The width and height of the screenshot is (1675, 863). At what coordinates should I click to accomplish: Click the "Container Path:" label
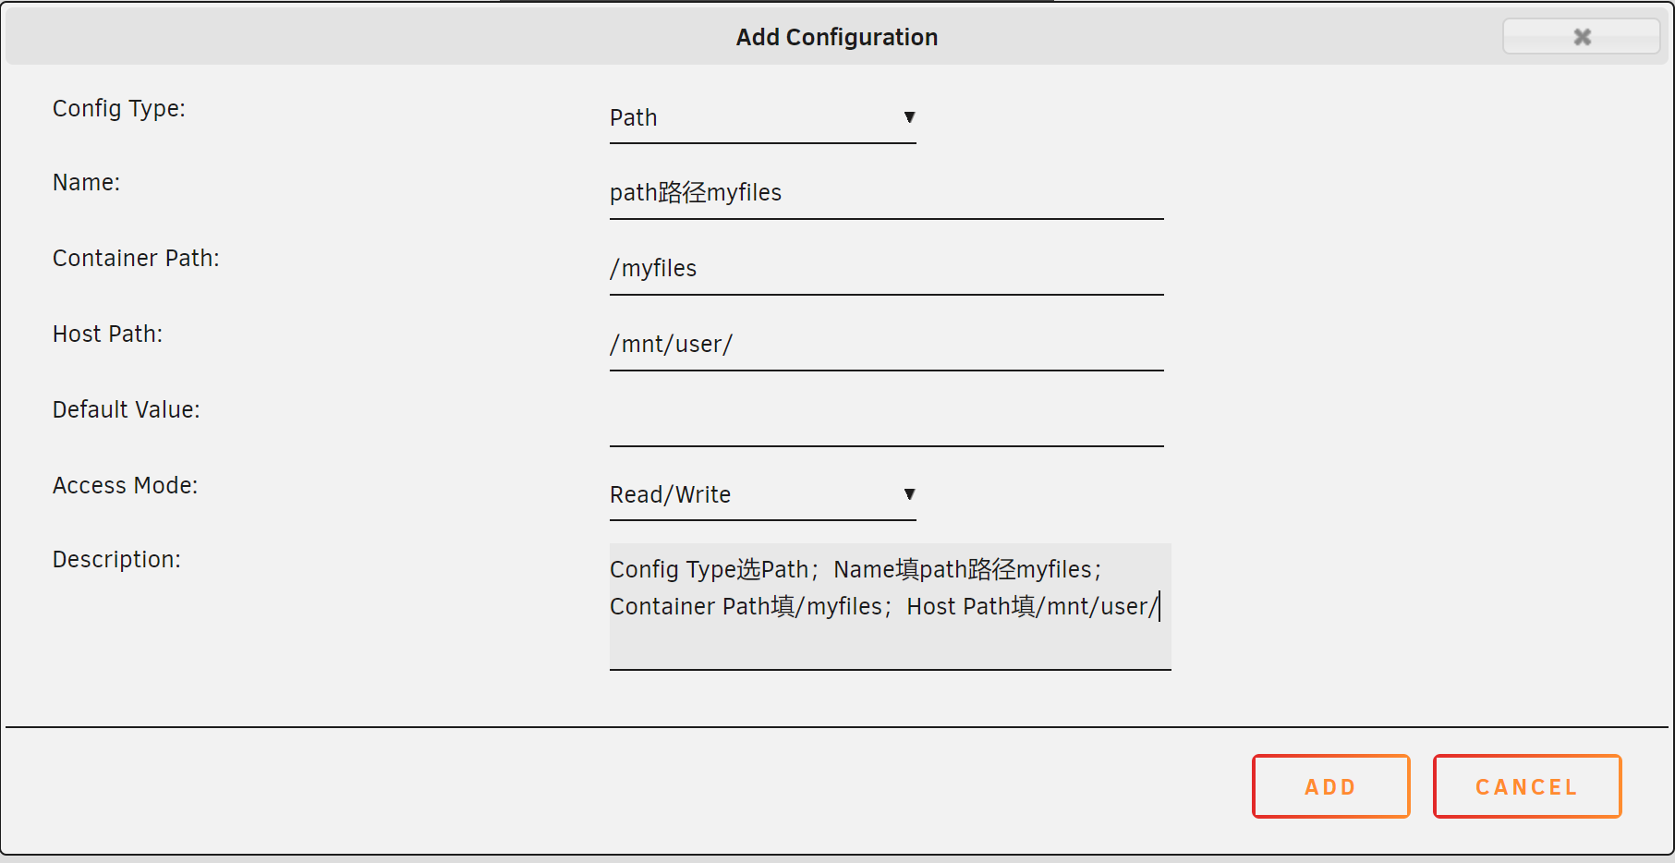pos(136,259)
